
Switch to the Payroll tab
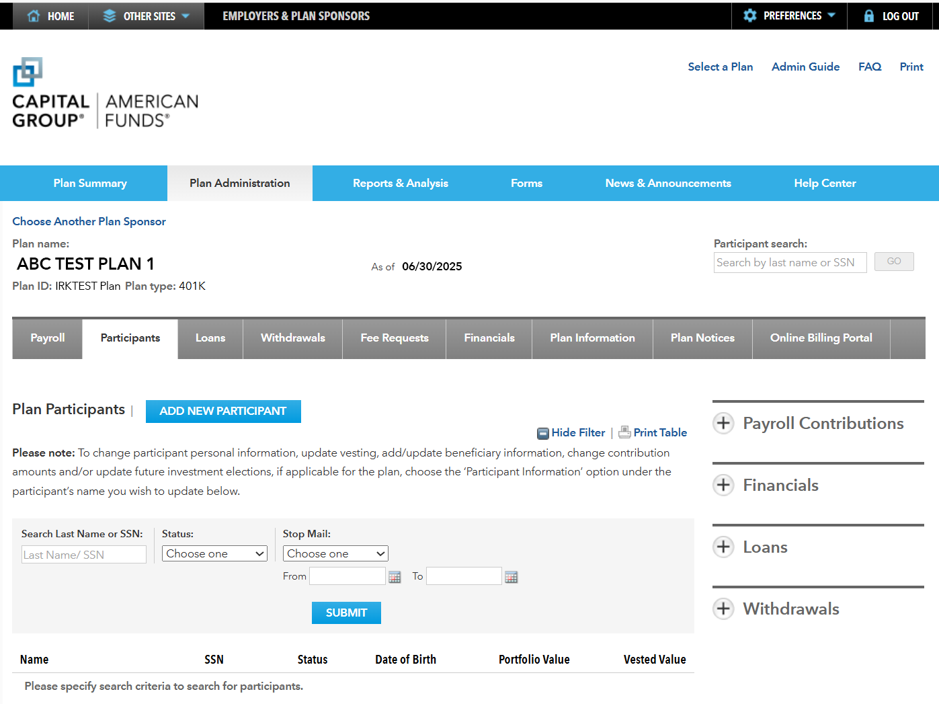click(46, 338)
